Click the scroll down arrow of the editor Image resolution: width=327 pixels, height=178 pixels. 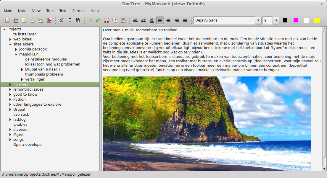pos(324,169)
